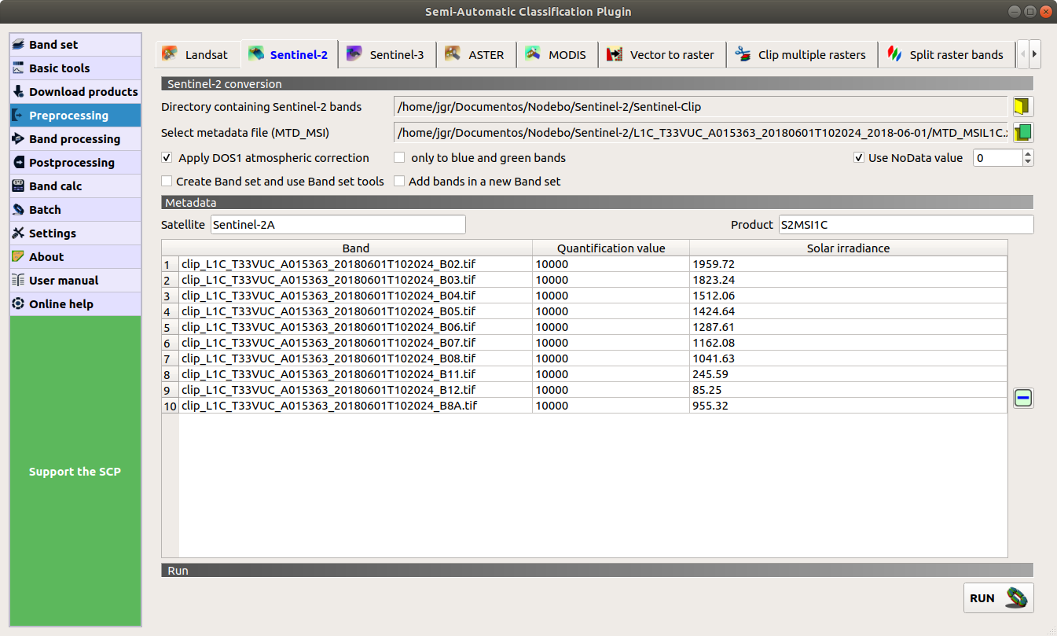The image size is (1057, 636).
Task: Click the Satellite text field
Action: tap(338, 225)
